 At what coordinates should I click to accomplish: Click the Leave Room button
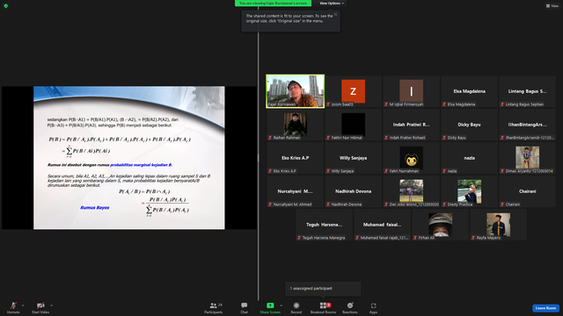coord(545,308)
